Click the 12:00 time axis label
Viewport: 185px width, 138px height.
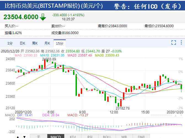[114, 112]
